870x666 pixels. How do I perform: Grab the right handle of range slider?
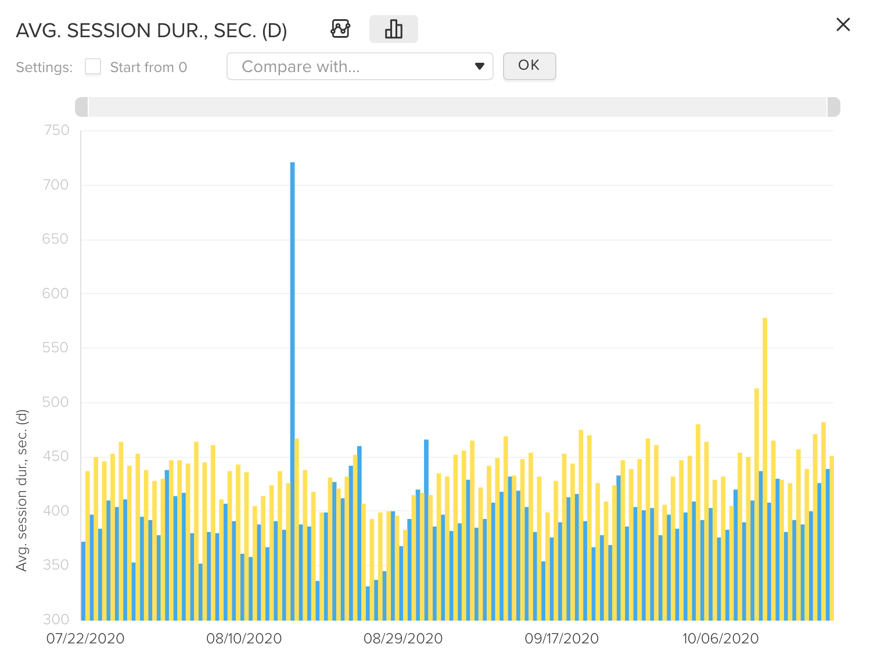coord(833,107)
